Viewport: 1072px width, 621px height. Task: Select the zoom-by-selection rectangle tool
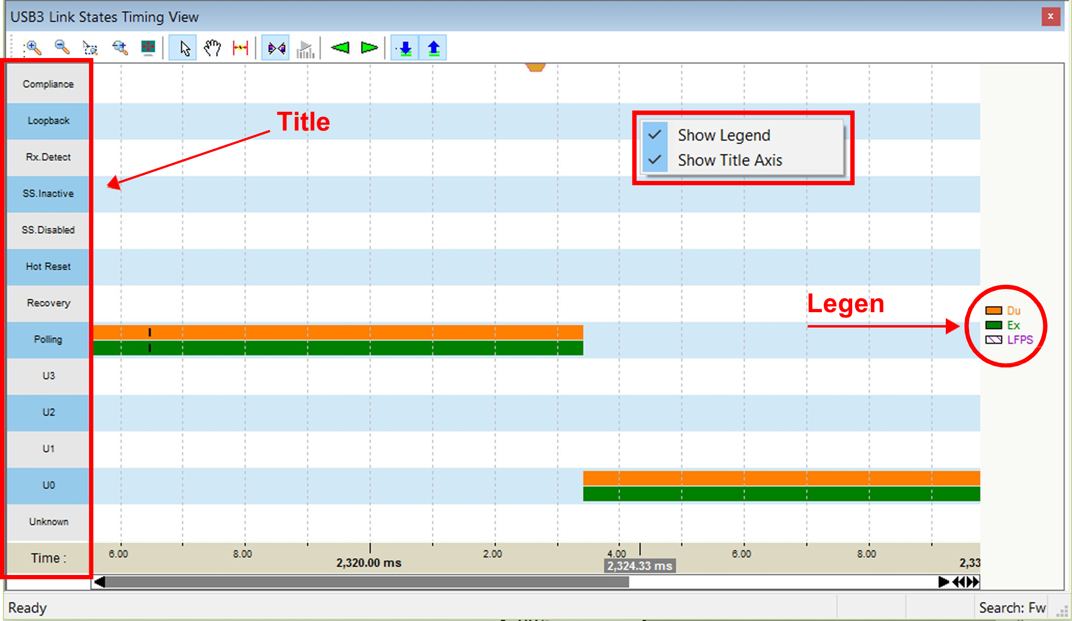90,48
